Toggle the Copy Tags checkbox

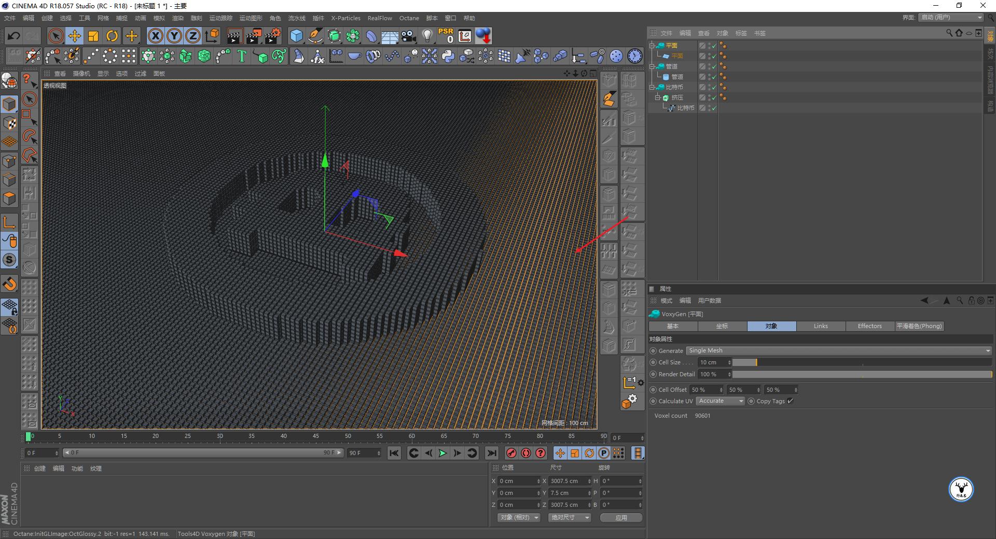[x=791, y=401]
